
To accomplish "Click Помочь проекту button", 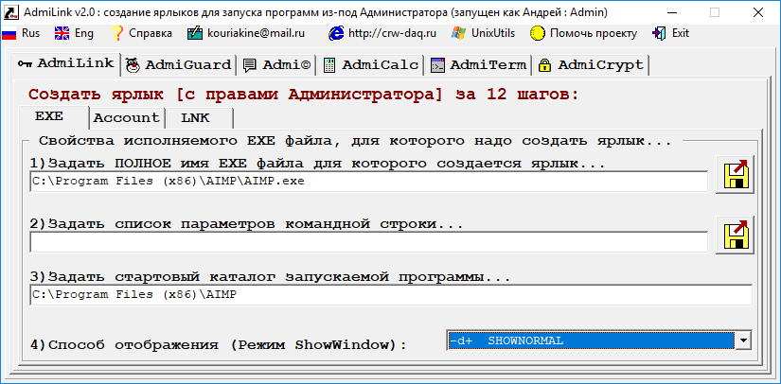I will pyautogui.click(x=584, y=33).
